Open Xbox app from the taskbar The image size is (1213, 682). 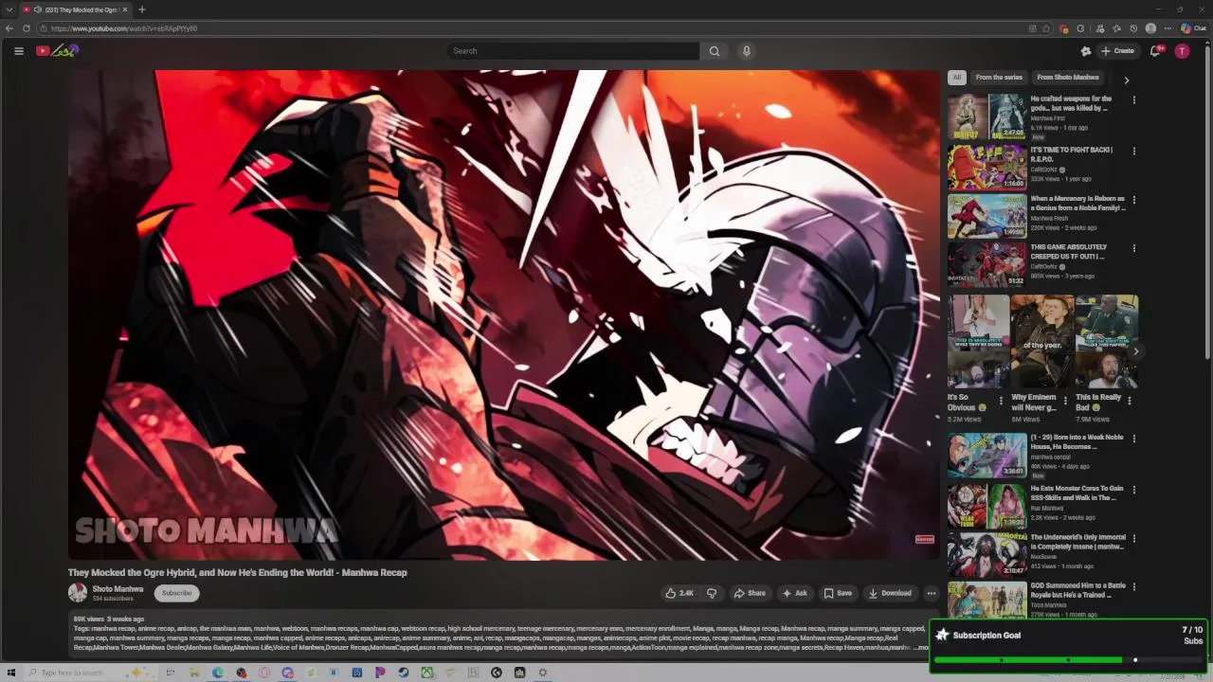[x=427, y=673]
